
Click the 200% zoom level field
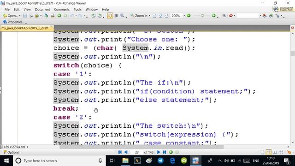(x=177, y=16)
